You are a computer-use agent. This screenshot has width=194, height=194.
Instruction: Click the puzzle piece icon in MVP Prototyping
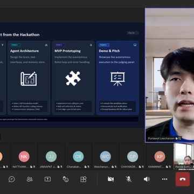(x=73, y=78)
